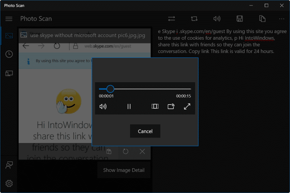Viewport: 290px width, 193px height.
Task: Click the read-aloud speaker in top toolbar
Action: point(217,19)
